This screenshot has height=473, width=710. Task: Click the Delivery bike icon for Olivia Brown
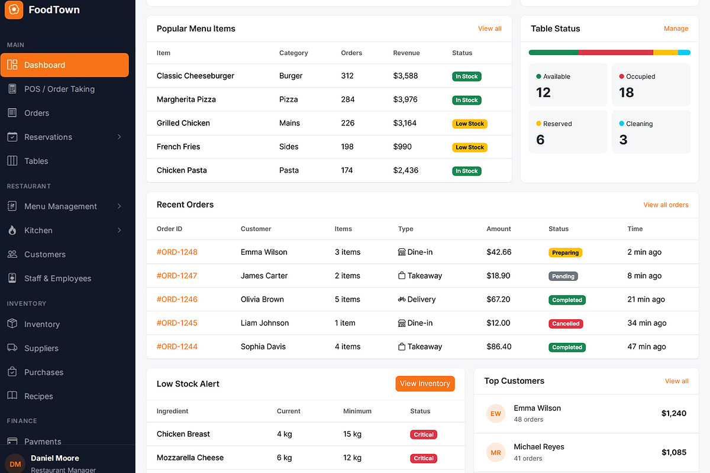(402, 299)
